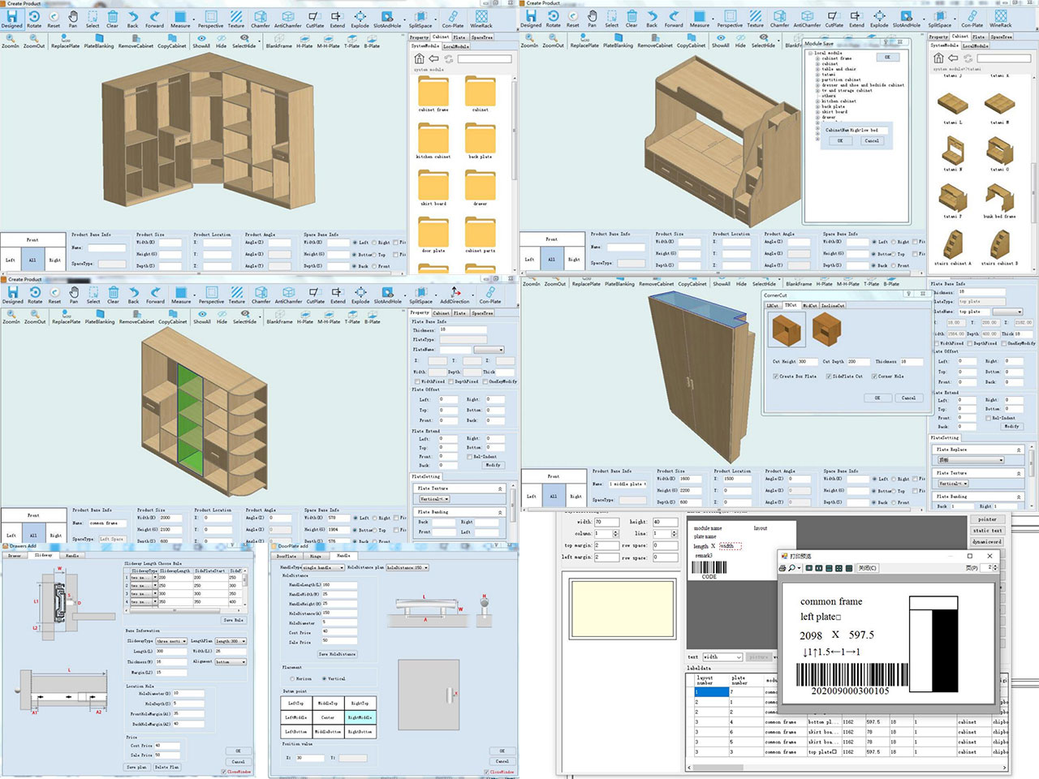Expand 'cabinet frame' node in Module Save tree

[x=817, y=58]
